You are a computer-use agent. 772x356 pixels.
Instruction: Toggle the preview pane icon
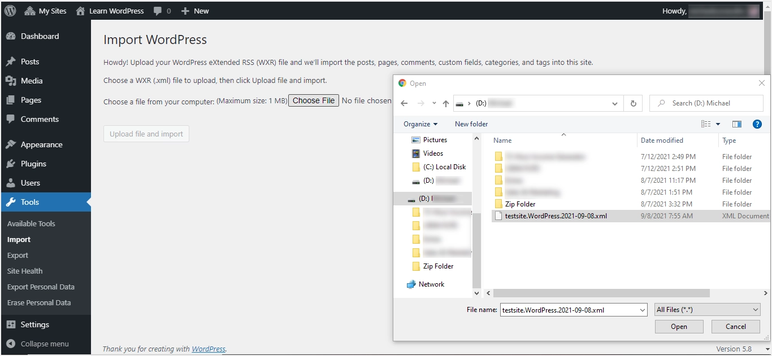point(737,124)
